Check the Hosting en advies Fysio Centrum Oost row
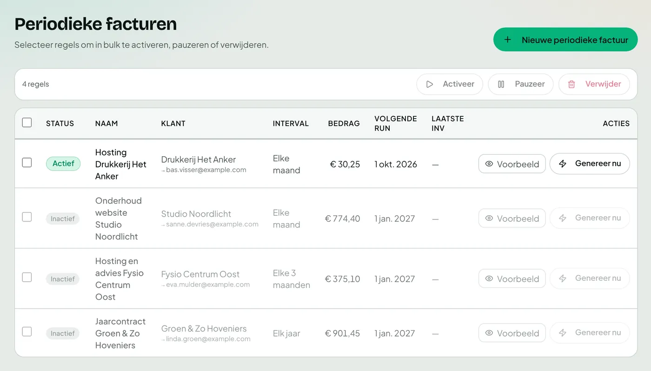 [27, 277]
